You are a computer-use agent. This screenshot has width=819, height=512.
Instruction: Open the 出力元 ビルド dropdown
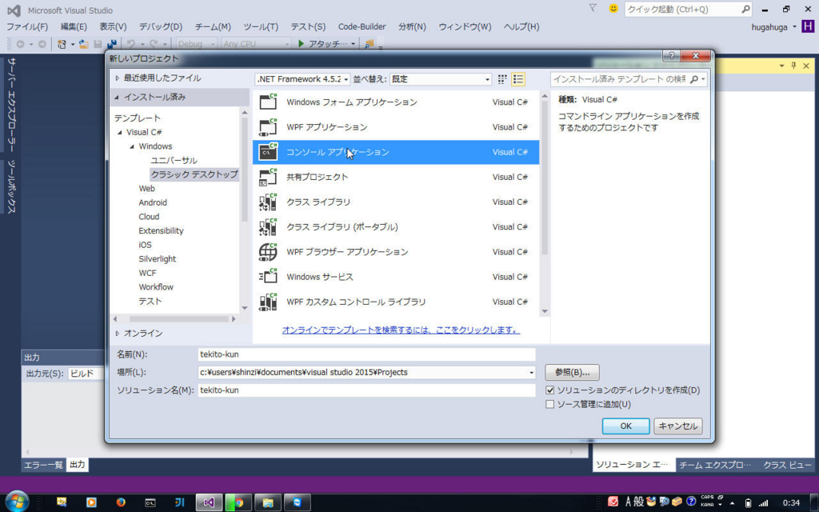(x=86, y=374)
